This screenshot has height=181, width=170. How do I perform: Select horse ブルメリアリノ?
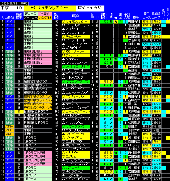(x=76, y=138)
